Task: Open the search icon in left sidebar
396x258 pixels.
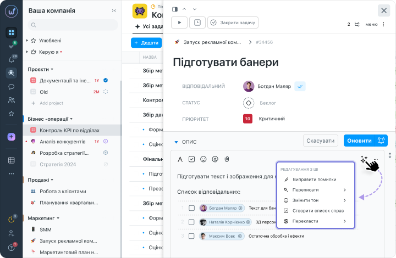Action: pos(11,72)
